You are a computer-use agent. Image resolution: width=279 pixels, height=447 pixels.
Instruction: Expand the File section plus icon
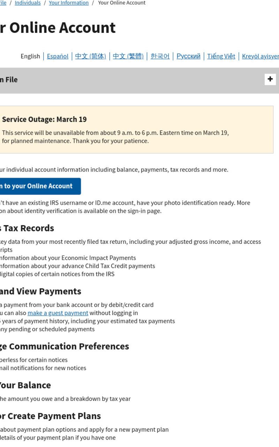point(270,79)
